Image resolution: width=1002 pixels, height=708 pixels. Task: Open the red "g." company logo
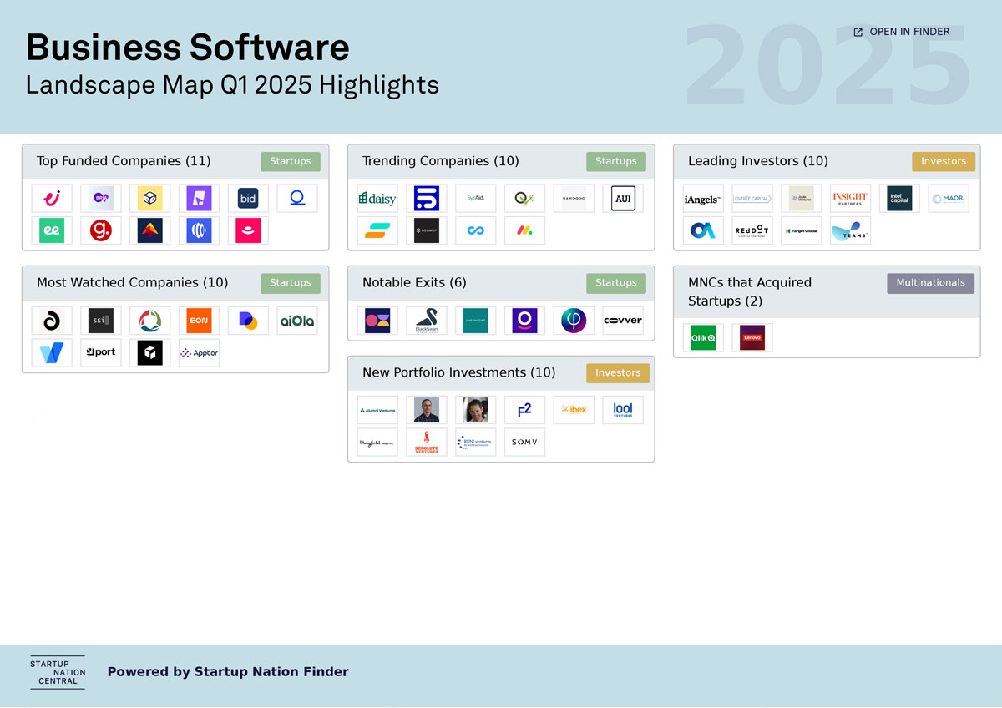[101, 230]
